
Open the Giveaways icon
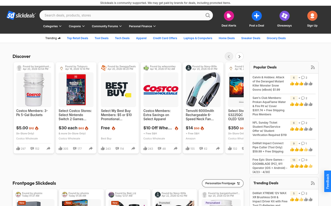[x=284, y=16]
